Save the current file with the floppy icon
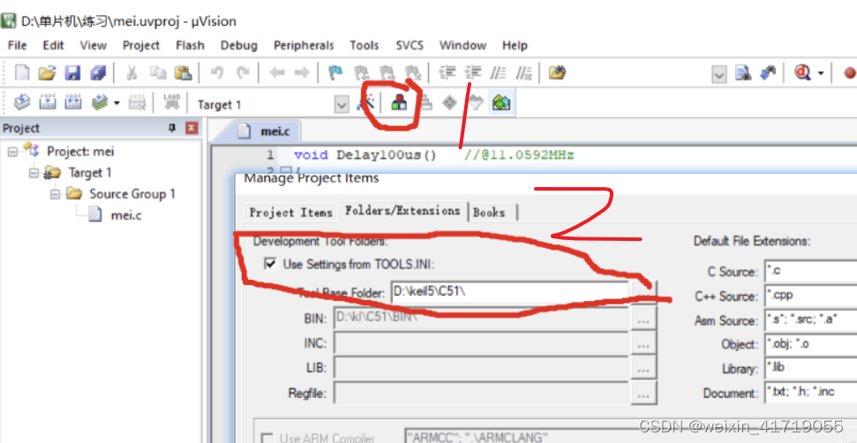This screenshot has width=857, height=443. point(72,72)
